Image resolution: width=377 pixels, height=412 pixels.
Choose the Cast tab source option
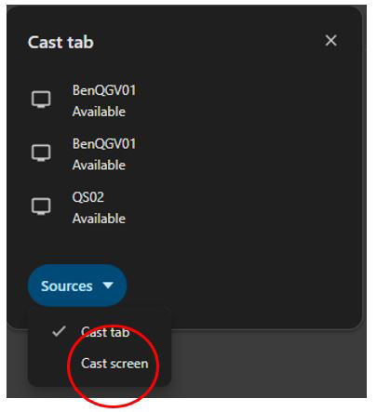(x=105, y=332)
